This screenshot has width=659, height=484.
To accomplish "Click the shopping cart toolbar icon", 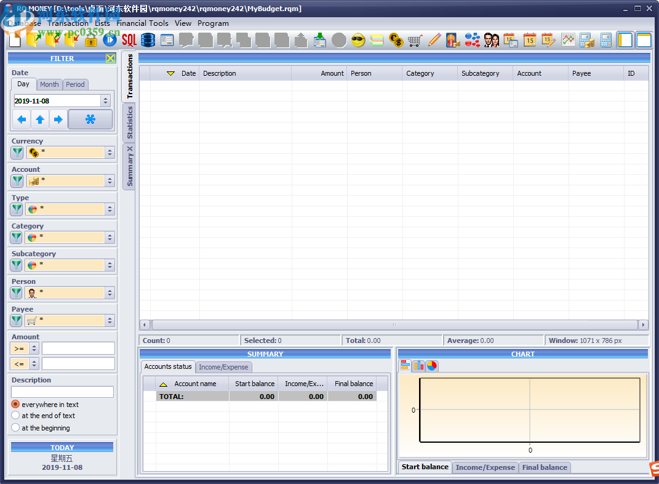I will pyautogui.click(x=415, y=40).
